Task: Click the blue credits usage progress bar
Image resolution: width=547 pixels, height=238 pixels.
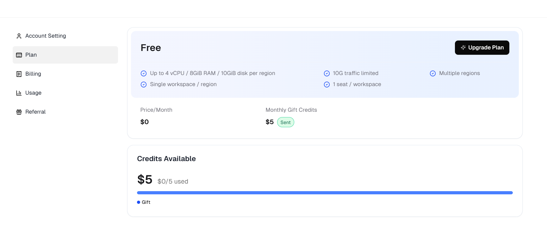Action: click(325, 193)
